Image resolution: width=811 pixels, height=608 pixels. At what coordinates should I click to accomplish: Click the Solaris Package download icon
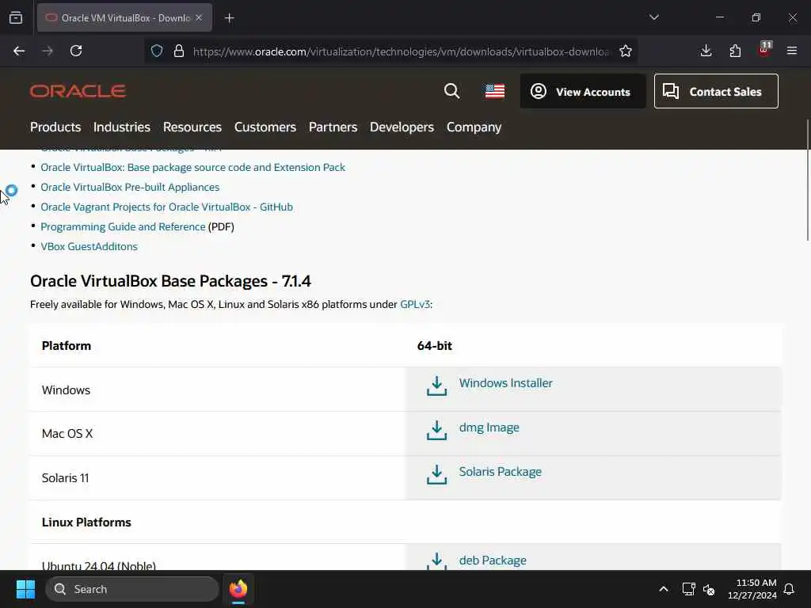[x=437, y=474]
